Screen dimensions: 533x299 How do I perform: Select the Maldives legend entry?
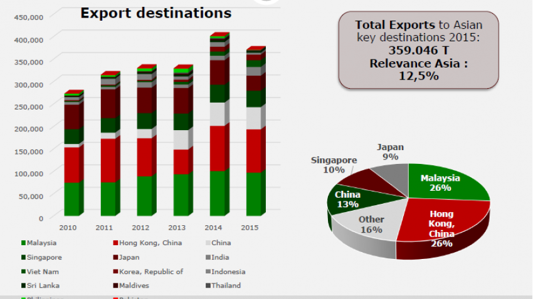(x=134, y=286)
